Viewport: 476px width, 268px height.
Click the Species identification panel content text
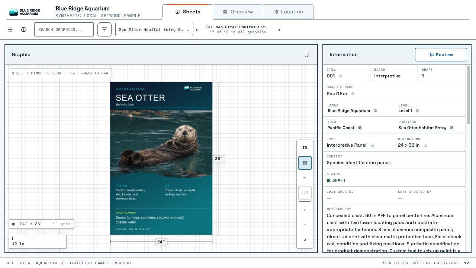coord(359,163)
